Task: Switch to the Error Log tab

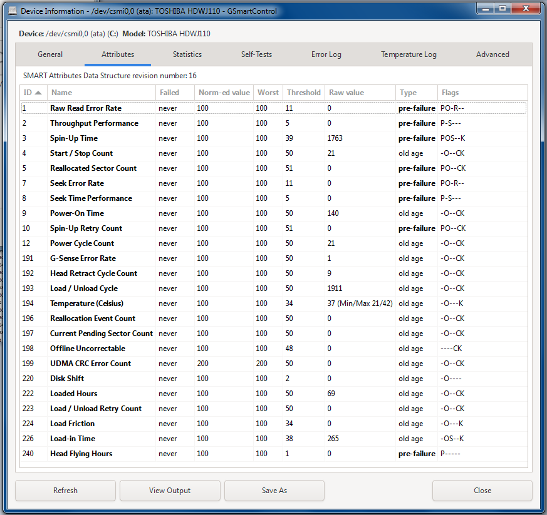Action: [x=326, y=54]
